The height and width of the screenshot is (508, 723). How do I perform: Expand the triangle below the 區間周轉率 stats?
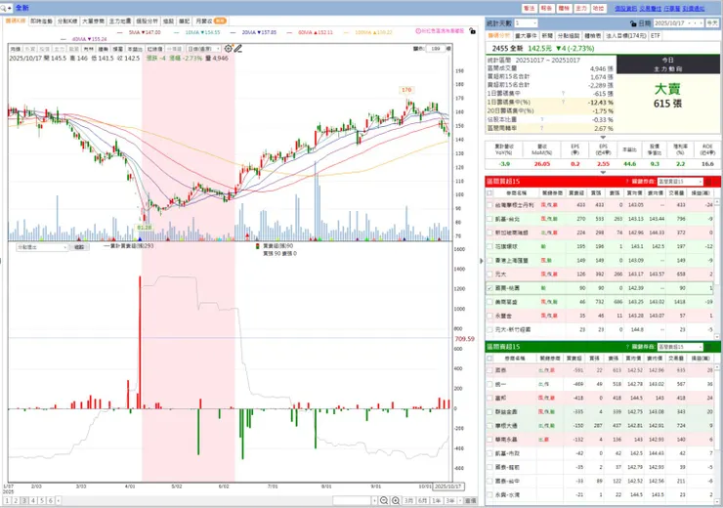pos(603,138)
